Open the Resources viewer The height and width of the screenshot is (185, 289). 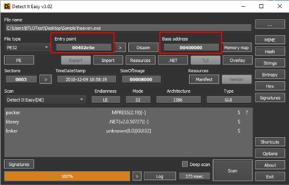pyautogui.click(x=140, y=60)
